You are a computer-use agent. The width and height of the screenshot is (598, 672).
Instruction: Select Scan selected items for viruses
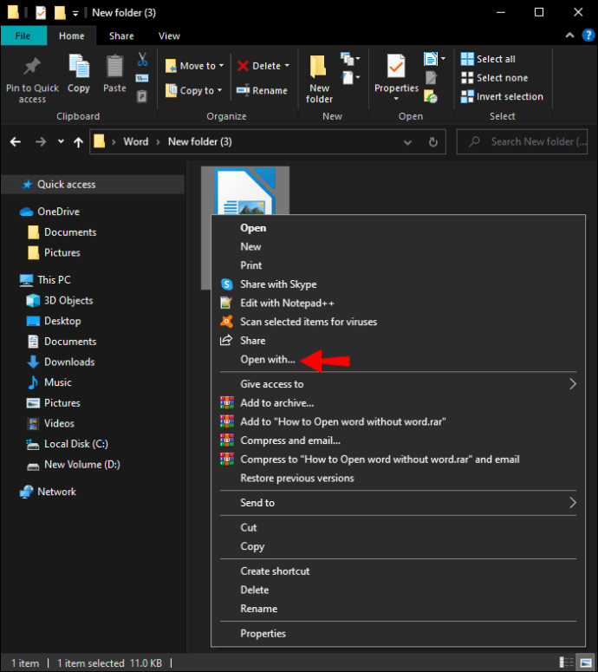pos(399,322)
